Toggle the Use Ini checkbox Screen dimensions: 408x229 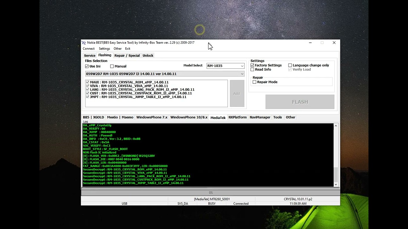click(87, 66)
